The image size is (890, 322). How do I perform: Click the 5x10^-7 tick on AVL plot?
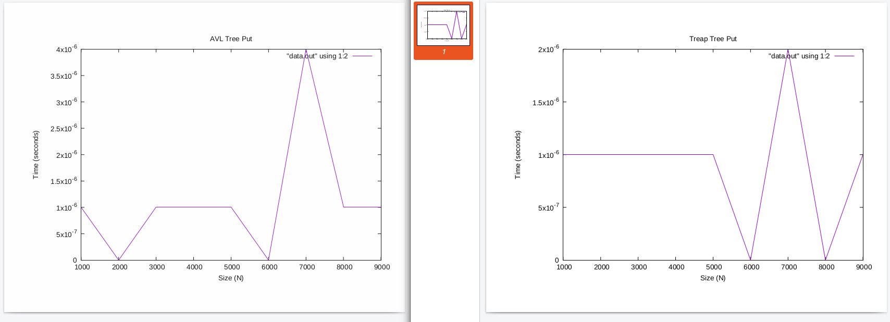click(67, 234)
